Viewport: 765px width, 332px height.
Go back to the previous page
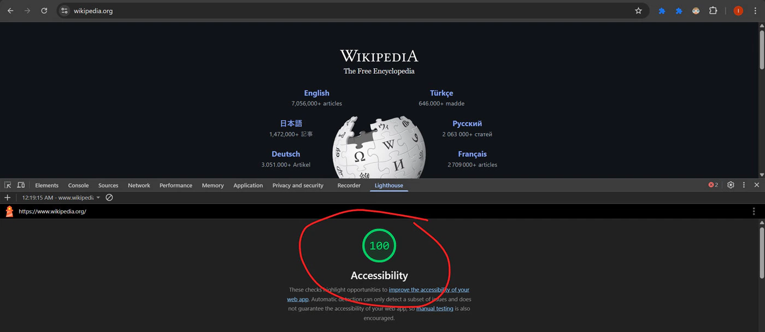click(10, 11)
